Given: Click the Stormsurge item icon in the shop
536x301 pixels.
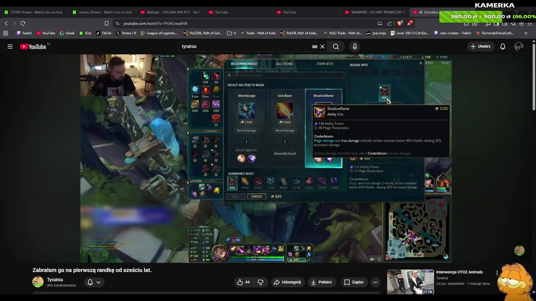Looking at the screenshot, I should (x=246, y=110).
